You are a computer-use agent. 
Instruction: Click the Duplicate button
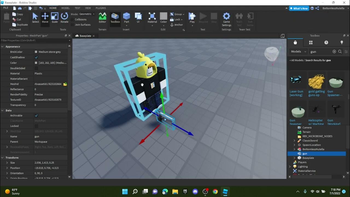pyautogui.click(x=20, y=25)
